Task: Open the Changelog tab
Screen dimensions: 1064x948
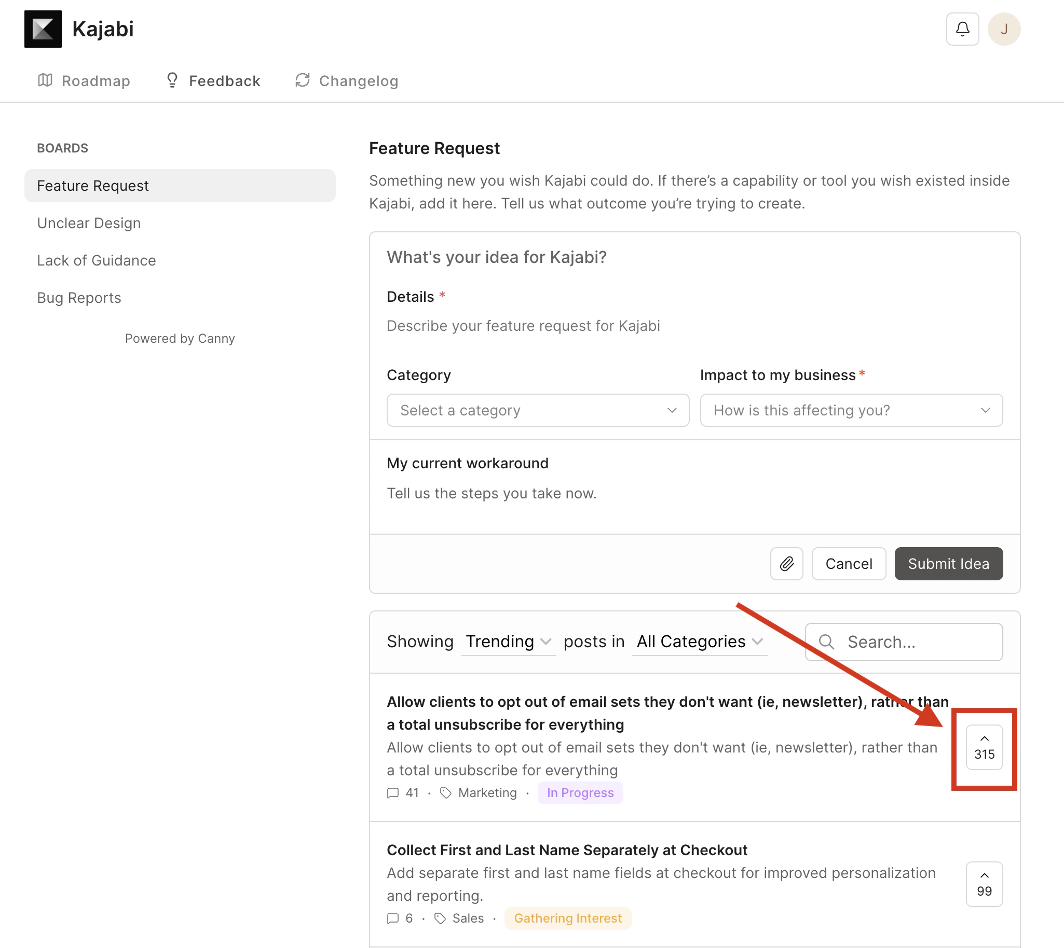Action: tap(347, 81)
